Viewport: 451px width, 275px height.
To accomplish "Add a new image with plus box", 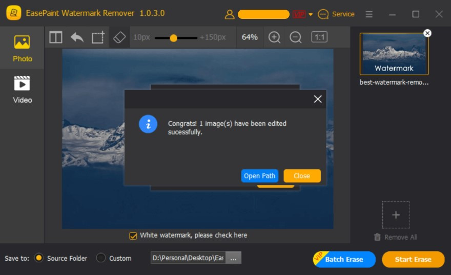I will click(x=396, y=215).
